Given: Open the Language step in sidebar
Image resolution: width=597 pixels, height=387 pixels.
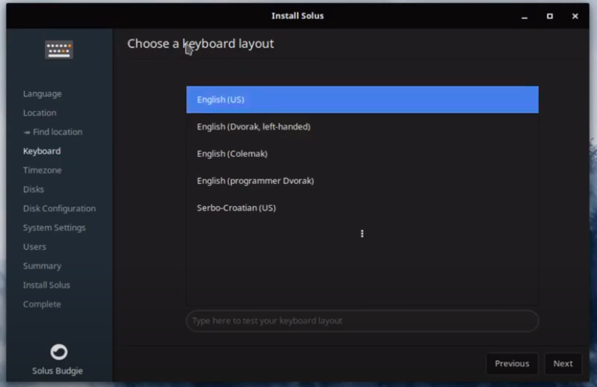Looking at the screenshot, I should (x=42, y=94).
